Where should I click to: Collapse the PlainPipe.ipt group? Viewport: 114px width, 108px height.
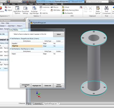pos(10,49)
